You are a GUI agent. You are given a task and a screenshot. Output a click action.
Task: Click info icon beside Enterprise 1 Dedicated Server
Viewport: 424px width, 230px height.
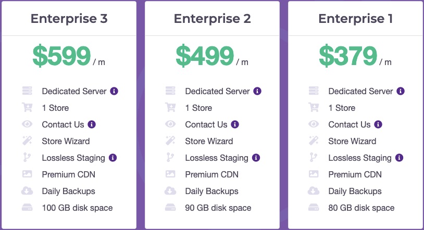click(401, 91)
